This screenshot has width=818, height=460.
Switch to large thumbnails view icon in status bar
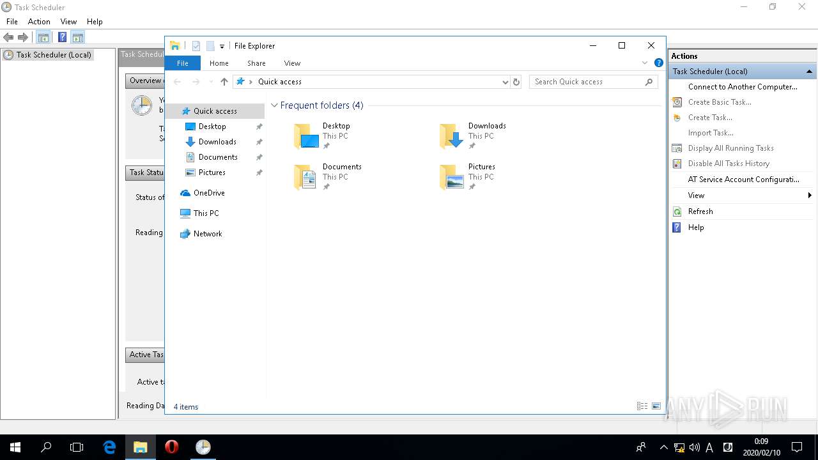[x=656, y=406]
